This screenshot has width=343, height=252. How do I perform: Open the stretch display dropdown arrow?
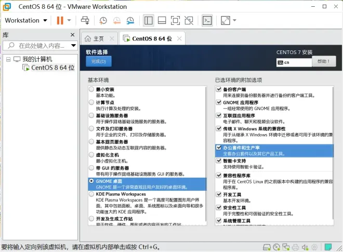pos(234,21)
